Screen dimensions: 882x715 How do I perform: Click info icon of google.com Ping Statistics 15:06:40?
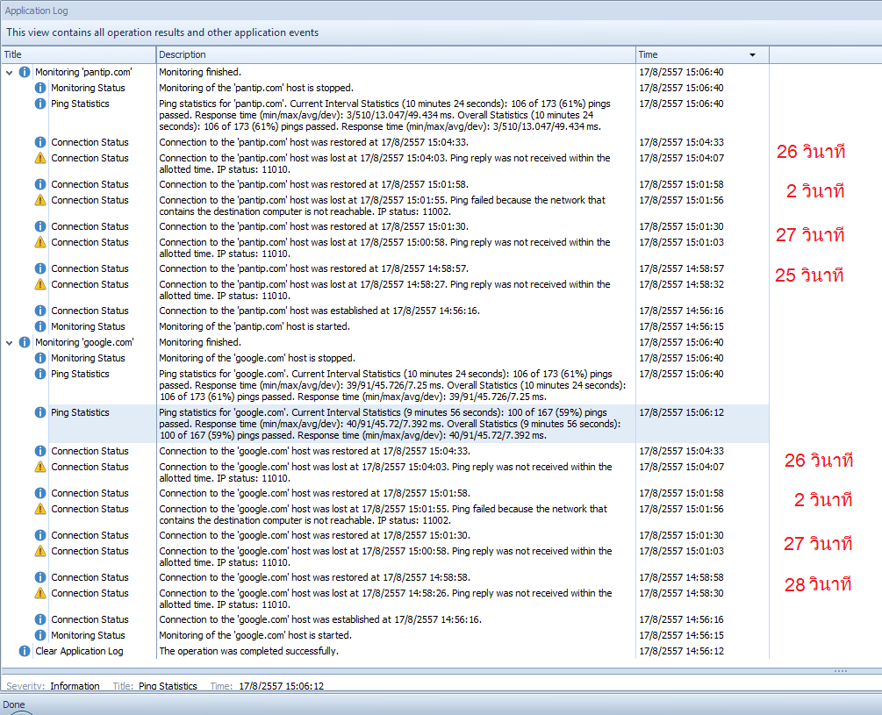(40, 374)
